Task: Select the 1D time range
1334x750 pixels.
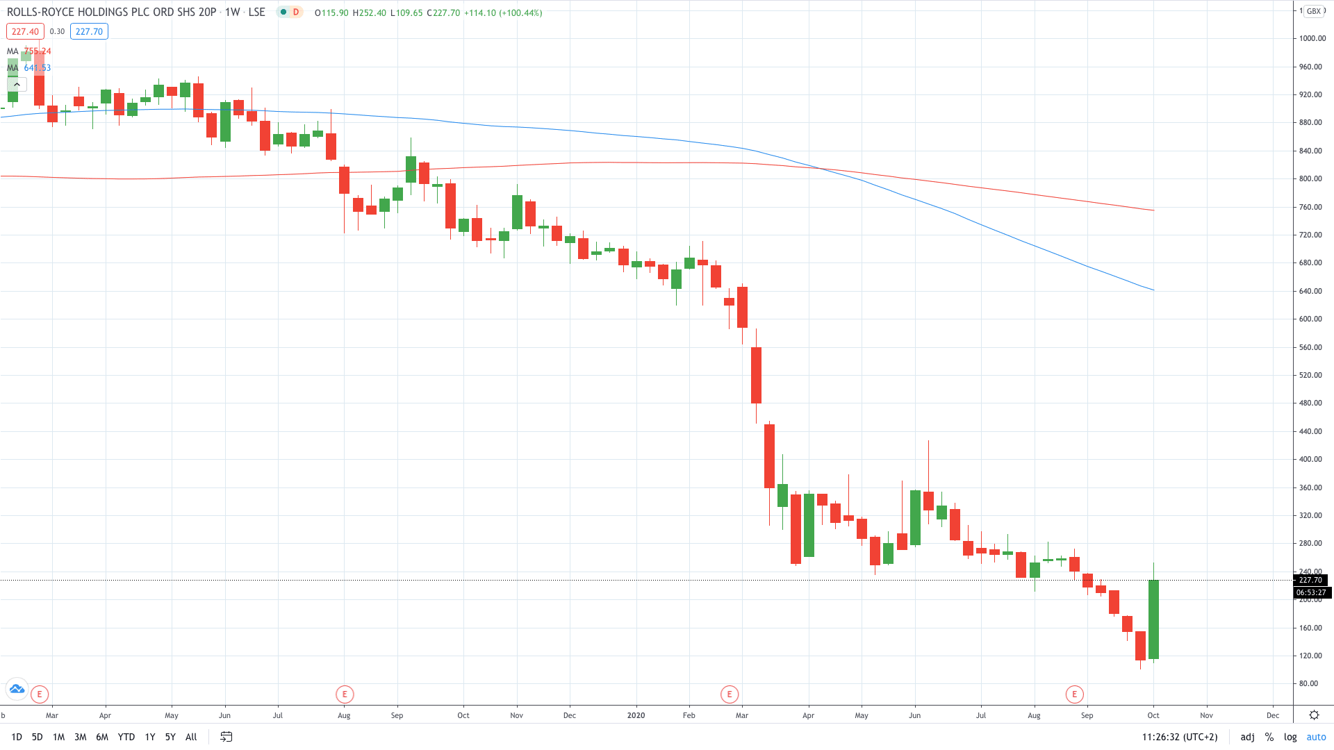Action: (17, 737)
